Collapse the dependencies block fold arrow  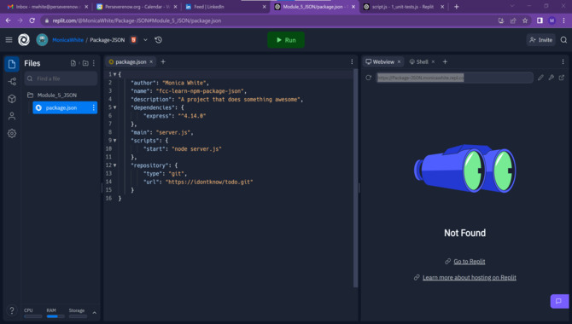pos(115,107)
